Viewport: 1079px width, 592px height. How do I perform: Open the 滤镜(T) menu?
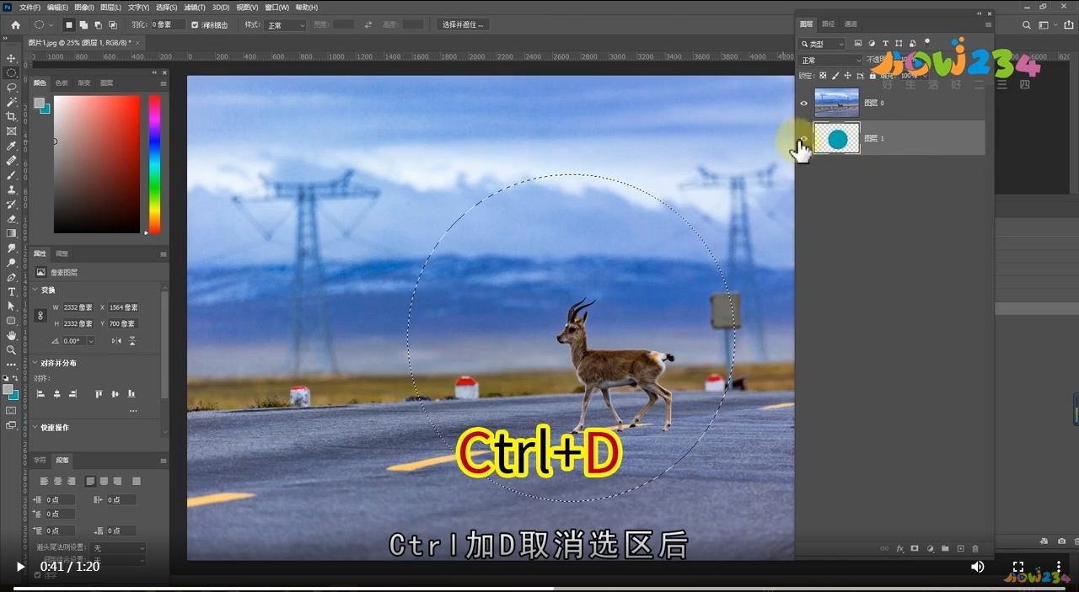[x=196, y=8]
